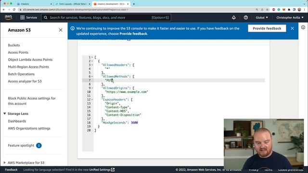Click the Provide feedback button
Viewport: 308px width, 173px height.
pos(267,28)
